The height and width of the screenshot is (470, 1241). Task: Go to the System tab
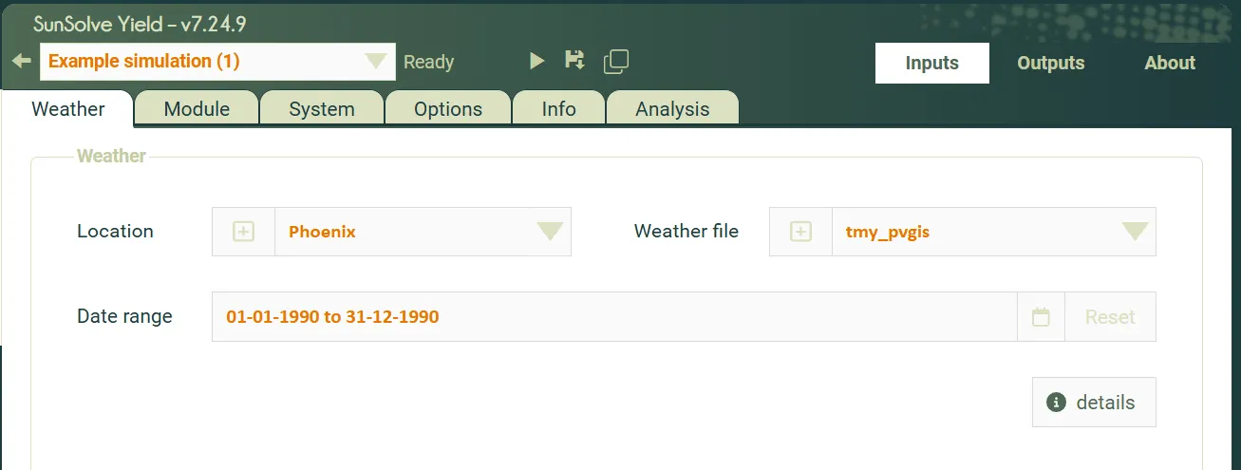pos(322,109)
